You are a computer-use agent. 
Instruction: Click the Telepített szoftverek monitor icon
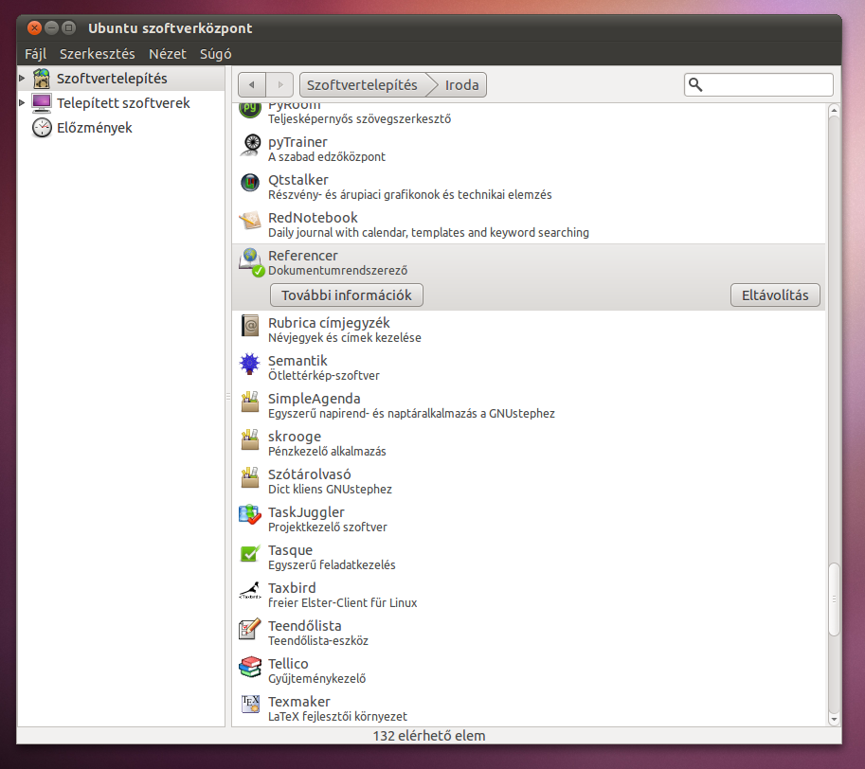point(42,103)
